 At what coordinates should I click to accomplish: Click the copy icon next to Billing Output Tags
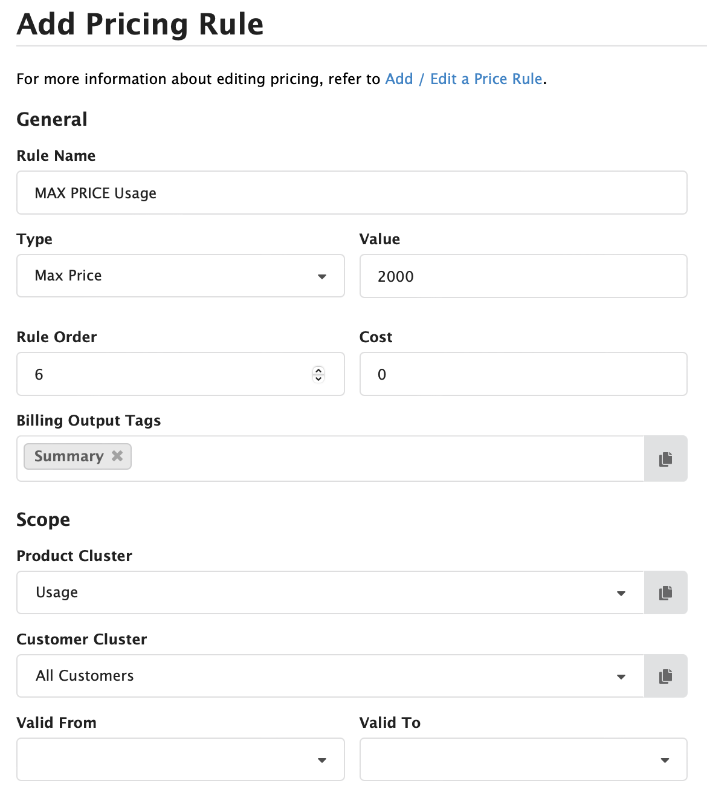[x=666, y=459]
